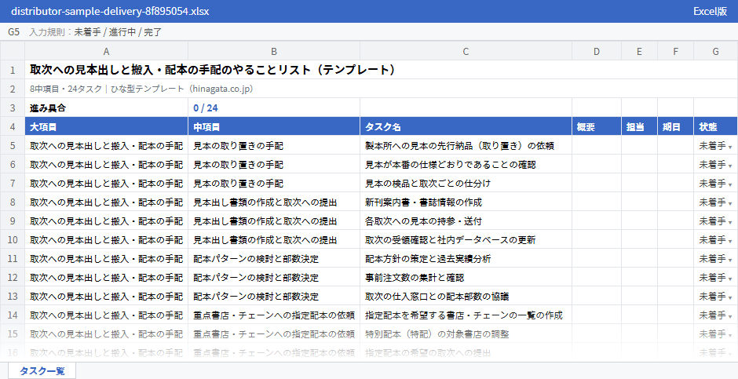
Task: Select column D header
Action: [x=597, y=51]
